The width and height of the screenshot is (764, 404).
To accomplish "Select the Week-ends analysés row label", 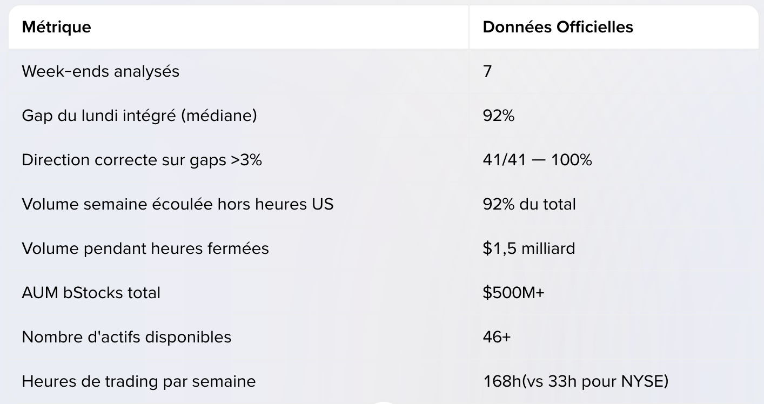I will [100, 71].
